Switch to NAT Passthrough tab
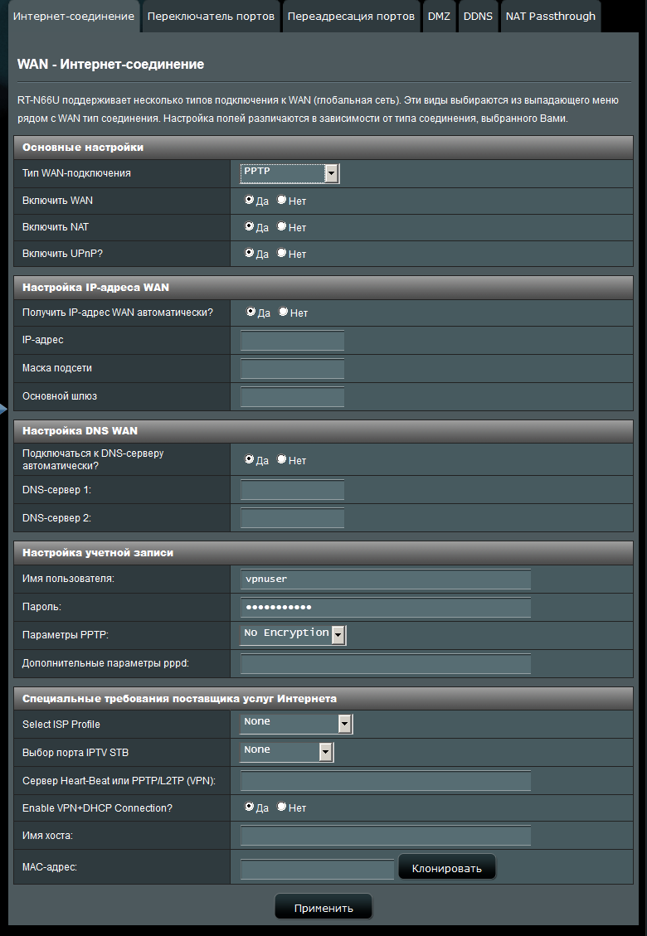The height and width of the screenshot is (936, 647). 550,16
